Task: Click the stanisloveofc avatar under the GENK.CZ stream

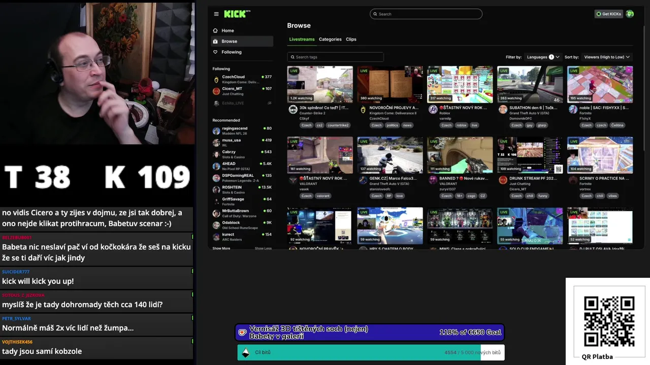Action: [363, 180]
